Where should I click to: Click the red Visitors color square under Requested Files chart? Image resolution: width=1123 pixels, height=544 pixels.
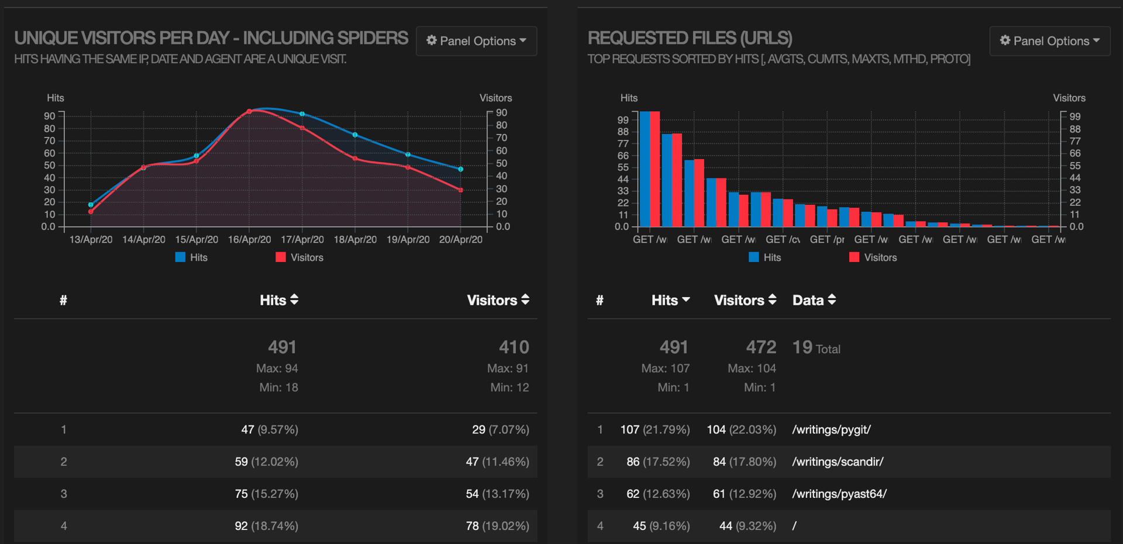click(854, 257)
